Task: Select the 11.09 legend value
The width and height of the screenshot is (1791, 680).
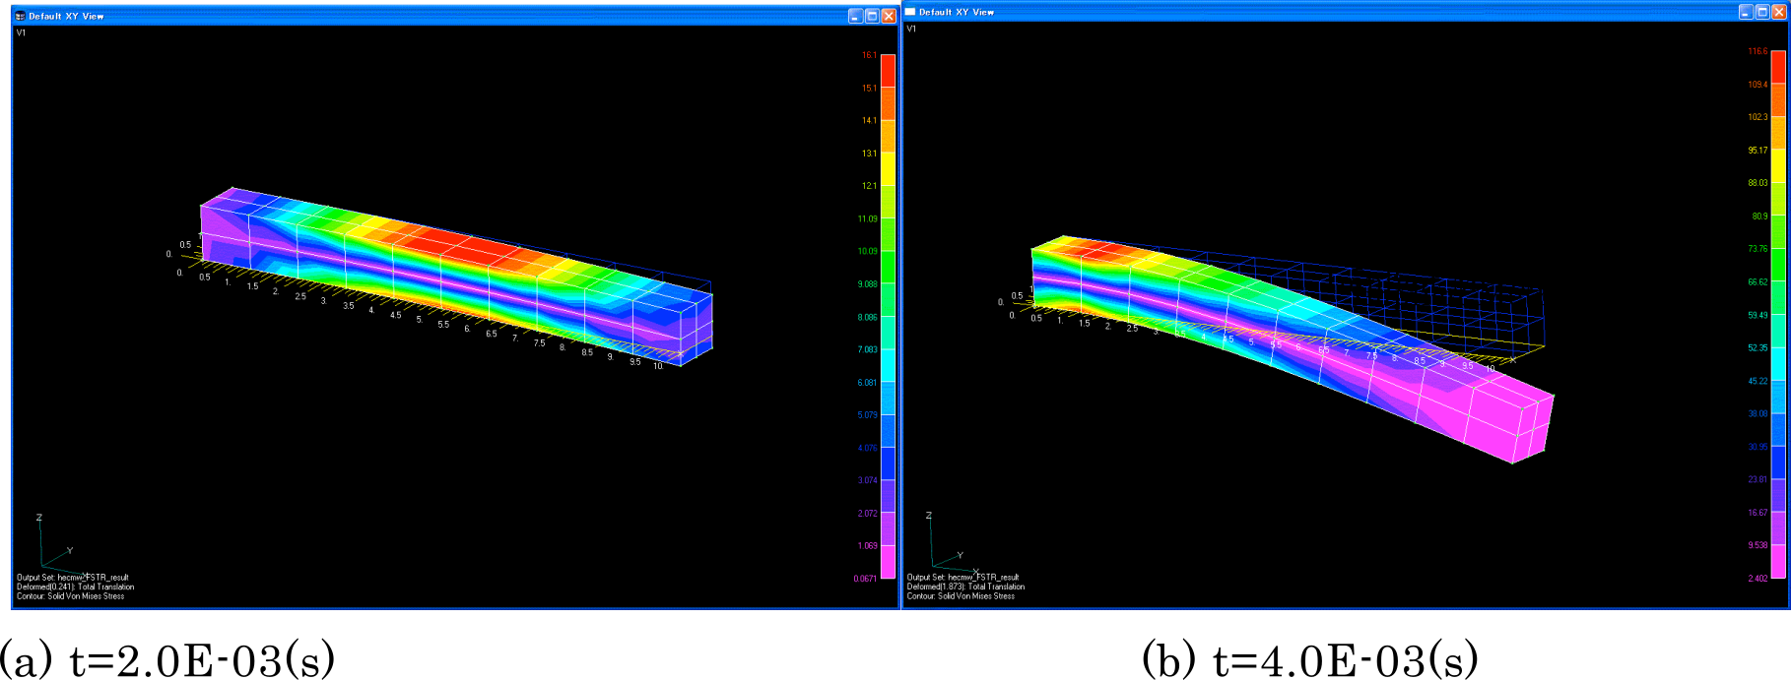Action: tap(867, 218)
